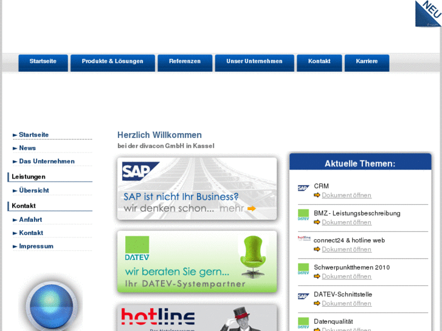The height and width of the screenshot is (331, 442).
Task: Click 'Ihr DATEV-Systempartner' banner text
Action: (185, 284)
